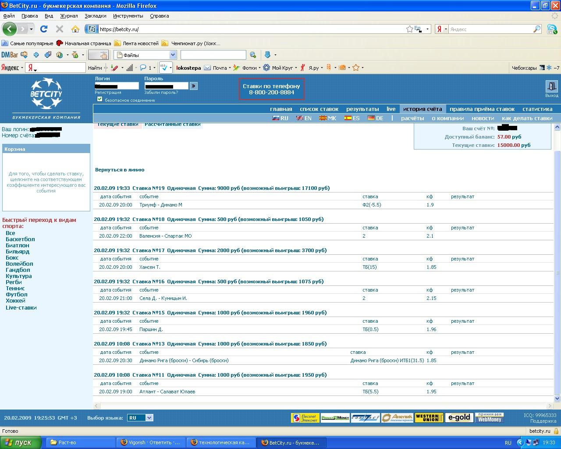The height and width of the screenshot is (449, 561).
Task: Click the Windows пуск Start button
Action: (21, 442)
